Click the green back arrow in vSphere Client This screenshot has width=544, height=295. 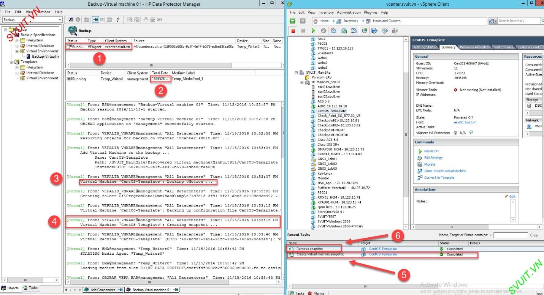(292, 21)
